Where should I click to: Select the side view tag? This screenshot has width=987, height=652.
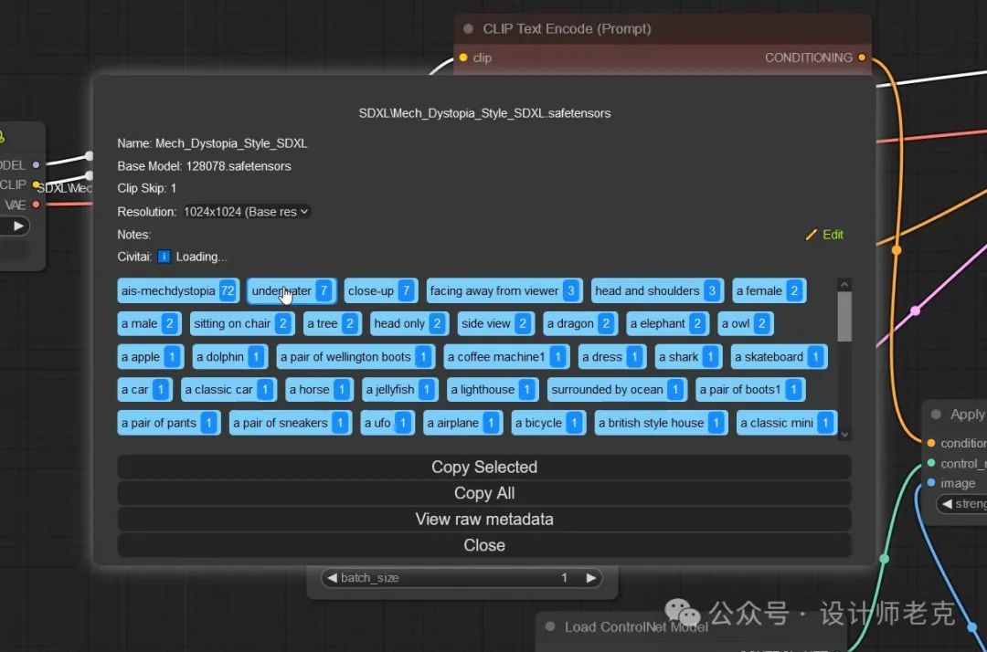(496, 323)
